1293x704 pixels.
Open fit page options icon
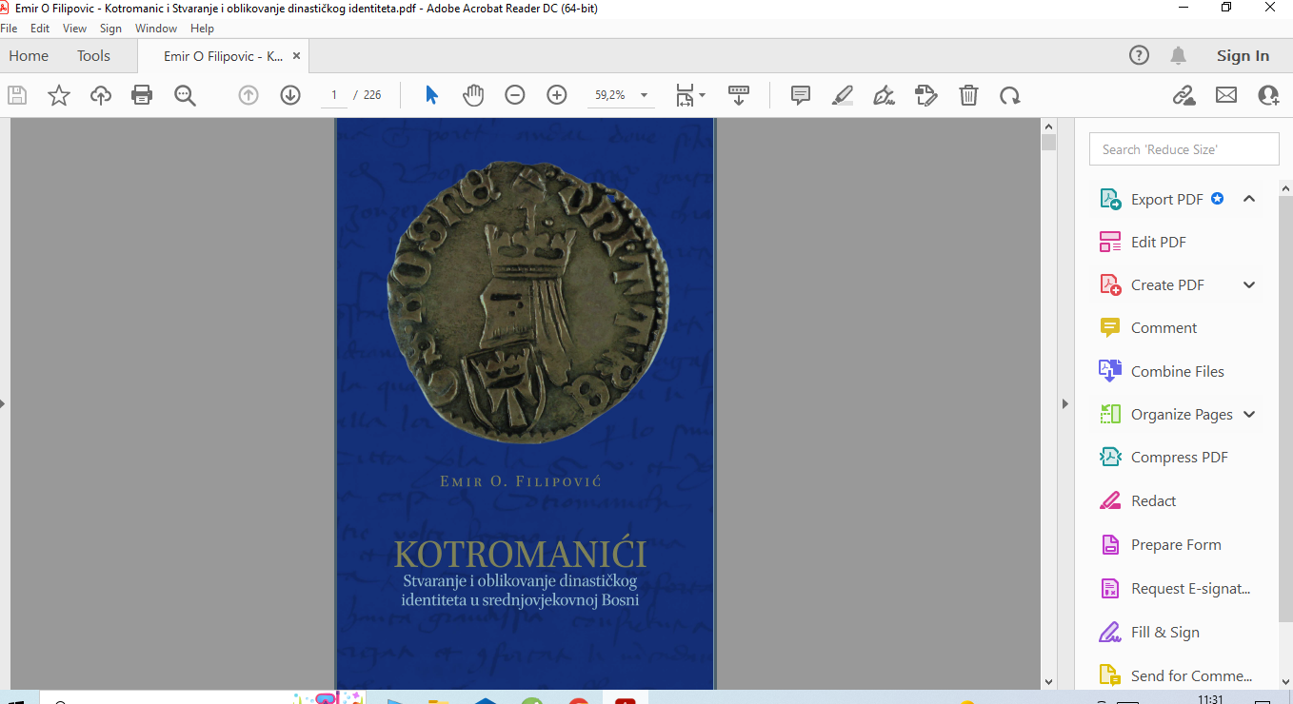tap(689, 95)
